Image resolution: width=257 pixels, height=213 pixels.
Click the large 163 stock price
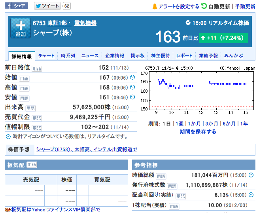[168, 36]
